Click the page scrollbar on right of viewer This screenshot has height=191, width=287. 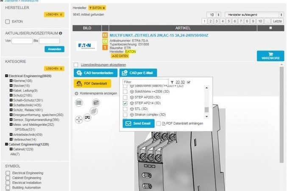pyautogui.click(x=281, y=115)
